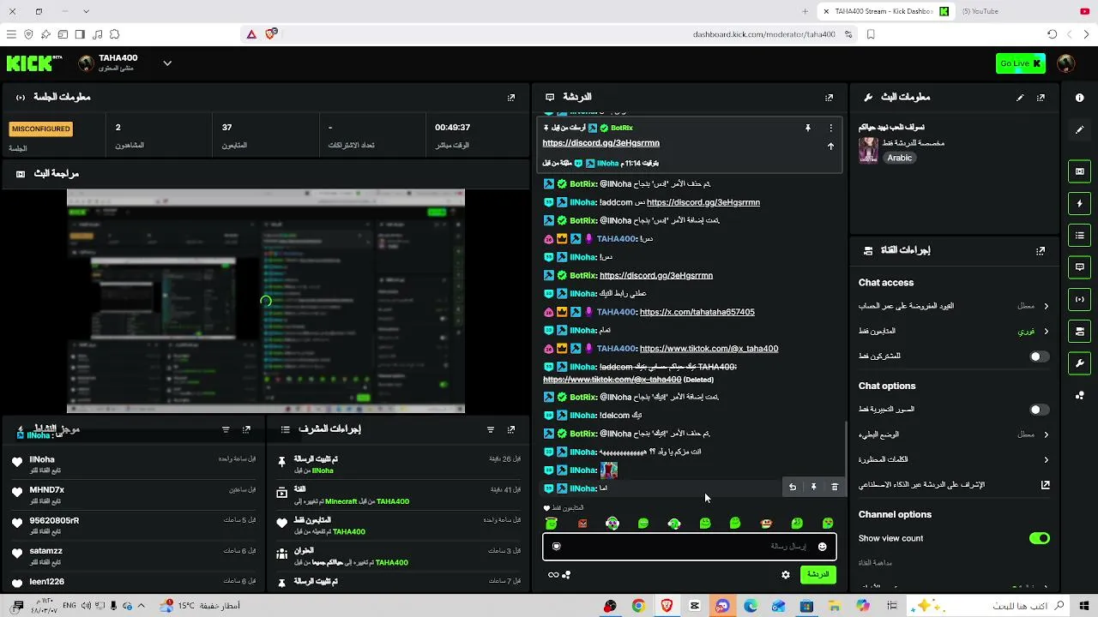Pop out the moderator actions panel
Image resolution: width=1098 pixels, height=617 pixels.
coord(511,429)
